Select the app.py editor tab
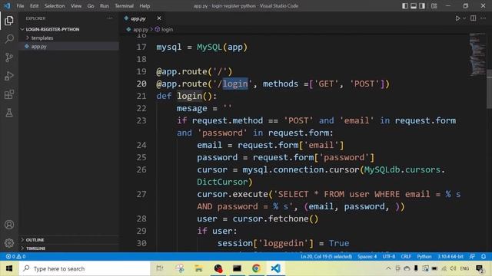This screenshot has width=492, height=276. [138, 18]
